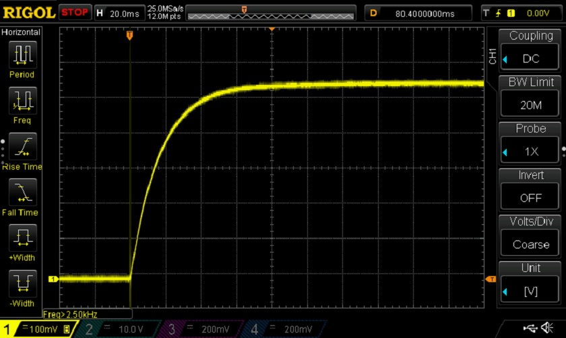Viewport: 566px width, 338px height.
Task: Select the Freq measurement icon
Action: point(22,101)
